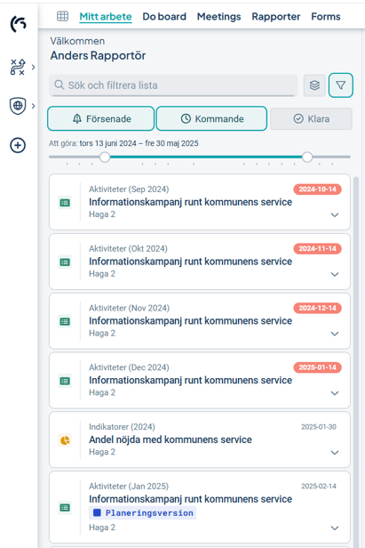Open the grid view icon beside Mitt arbete

point(62,16)
